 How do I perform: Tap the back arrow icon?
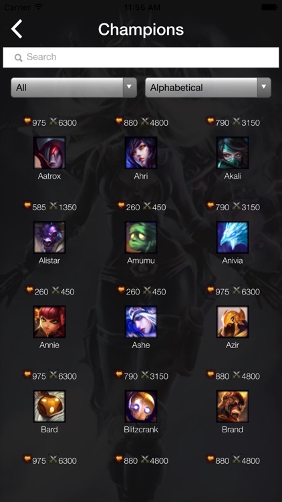17,29
